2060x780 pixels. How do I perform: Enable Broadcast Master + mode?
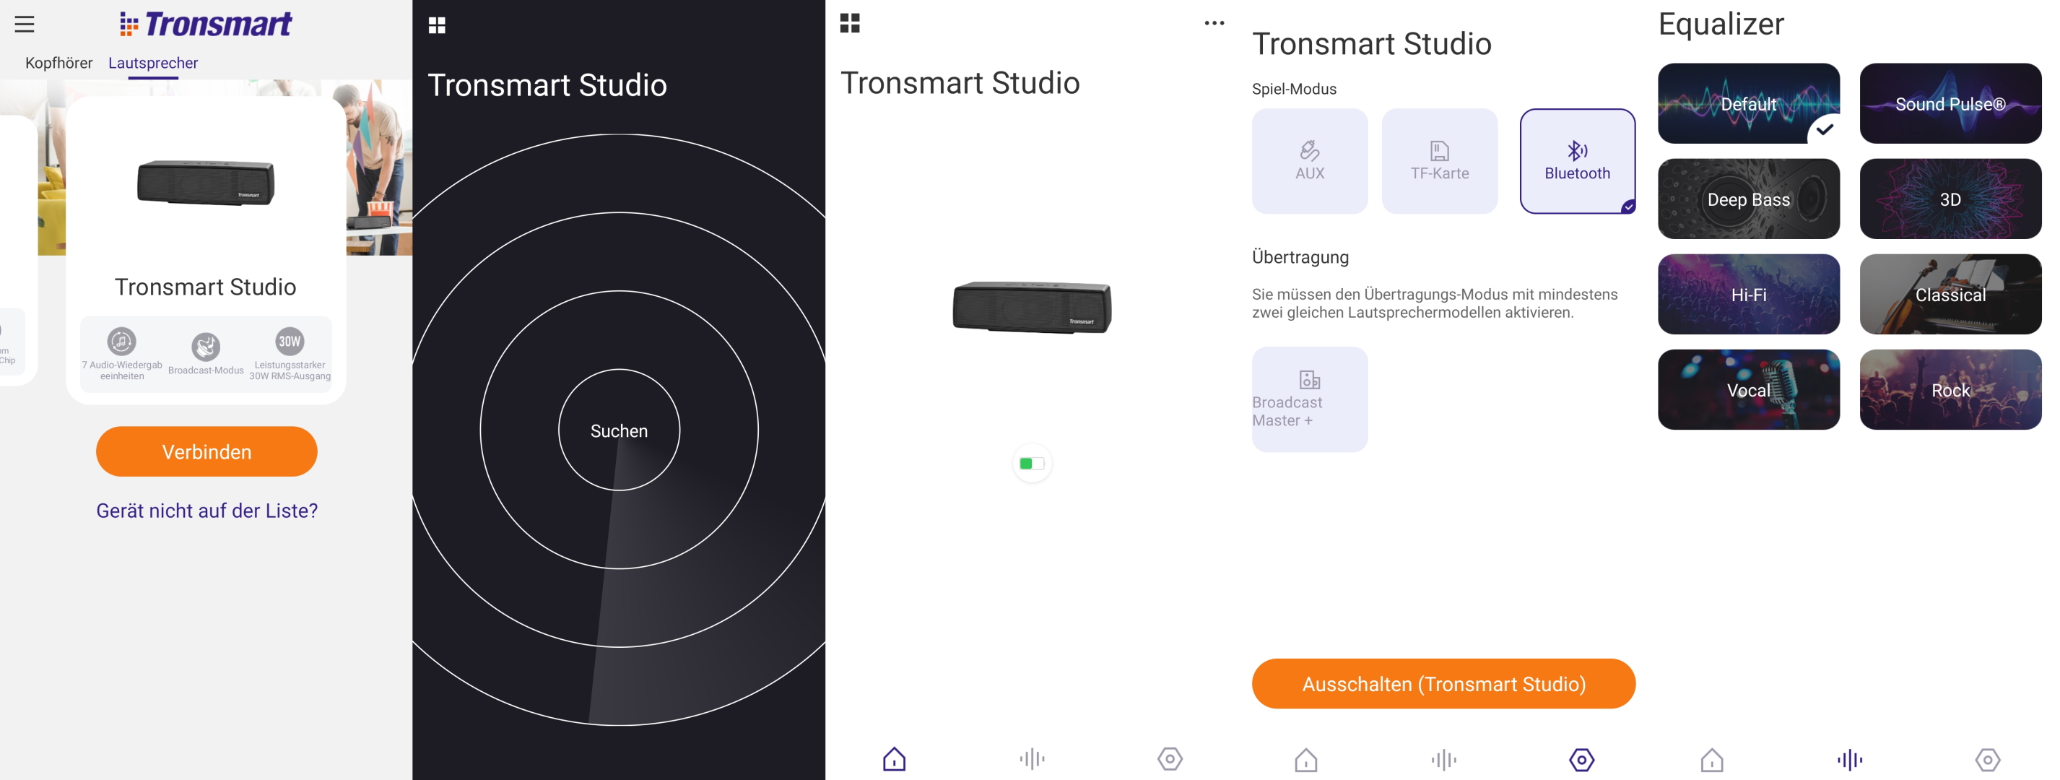tap(1309, 399)
